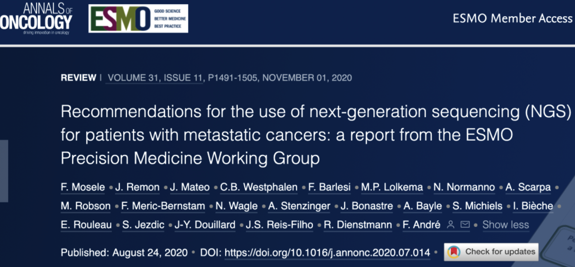Open author F. Mosele details
This screenshot has width=575, height=267.
click(x=83, y=187)
